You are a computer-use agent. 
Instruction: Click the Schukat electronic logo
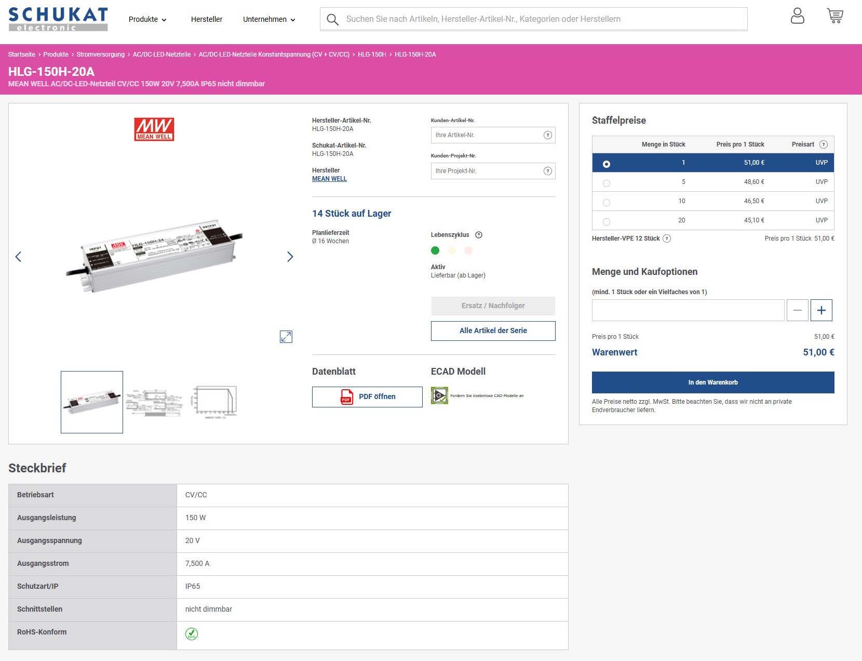pos(58,19)
